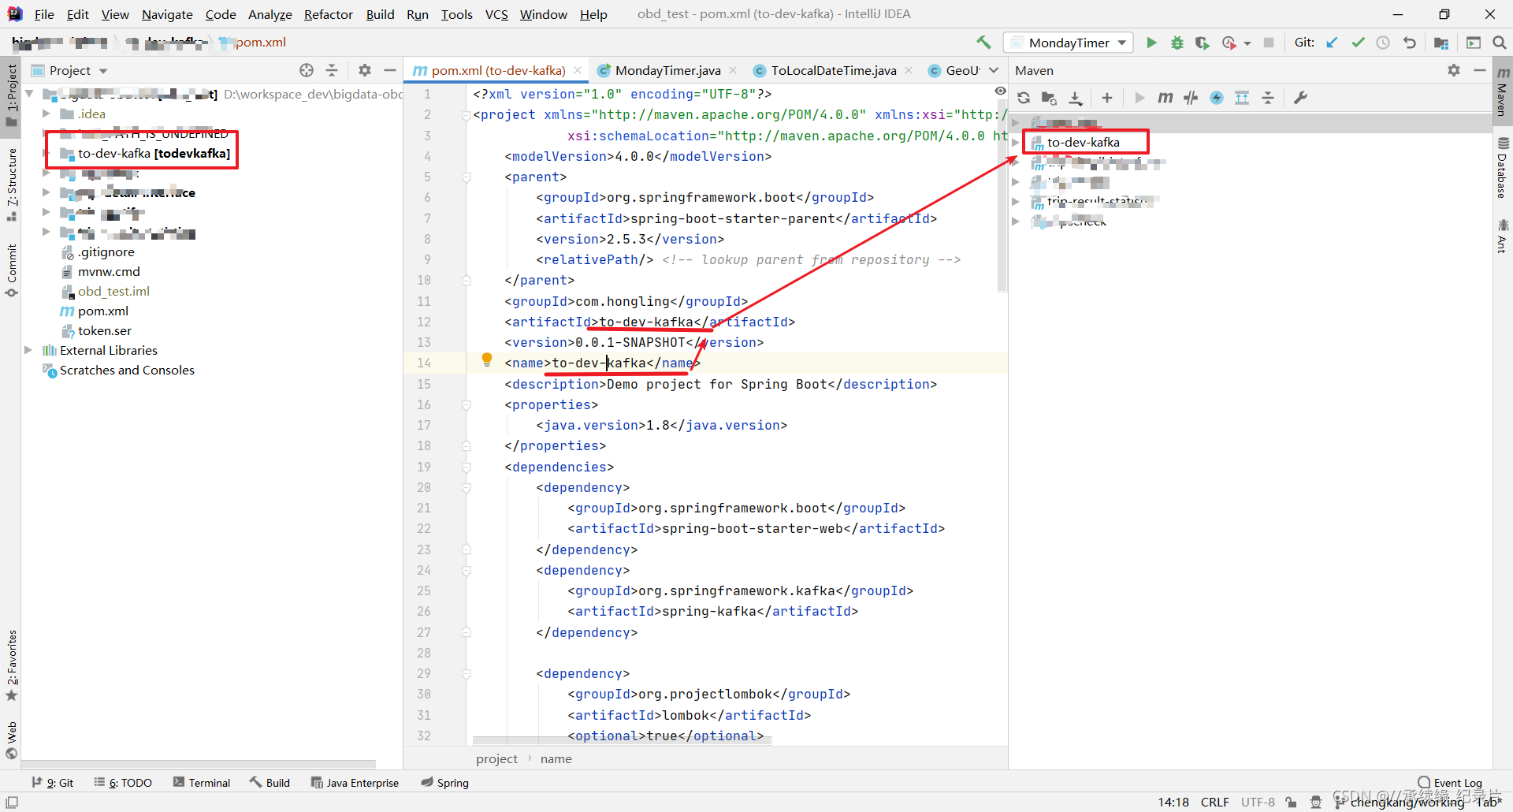Toggle Skip Tests mode in Maven

pyautogui.click(x=1217, y=98)
